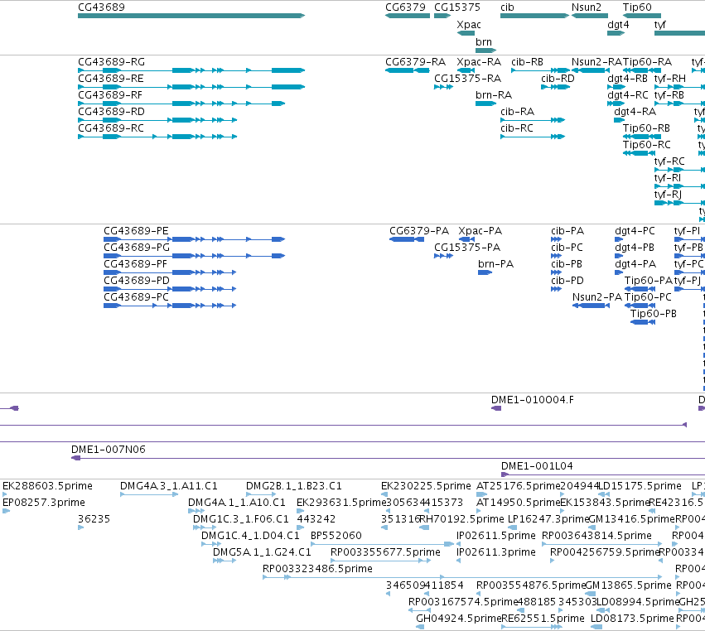Click the Tip60 gene label
The image size is (705, 631).
coord(637,7)
